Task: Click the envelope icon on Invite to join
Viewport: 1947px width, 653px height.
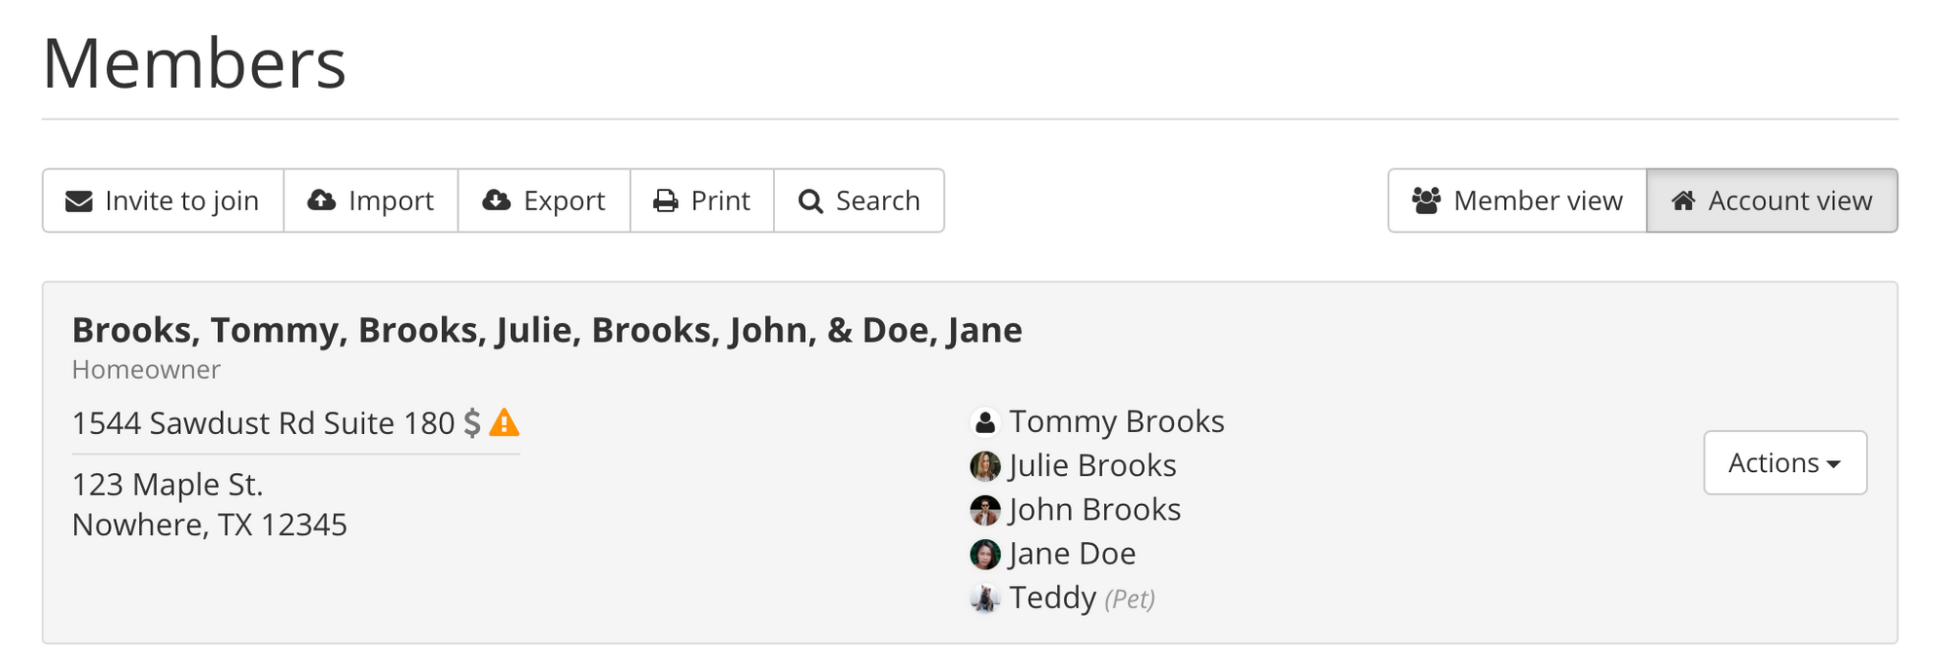Action: (79, 201)
